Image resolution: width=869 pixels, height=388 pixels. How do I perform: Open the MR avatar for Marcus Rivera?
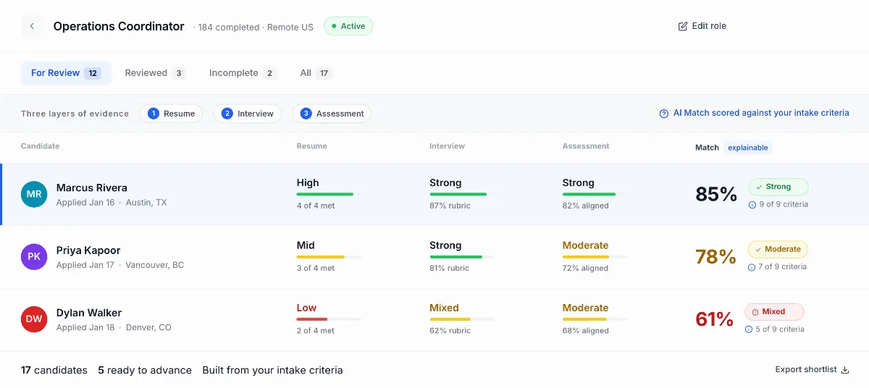click(x=34, y=195)
